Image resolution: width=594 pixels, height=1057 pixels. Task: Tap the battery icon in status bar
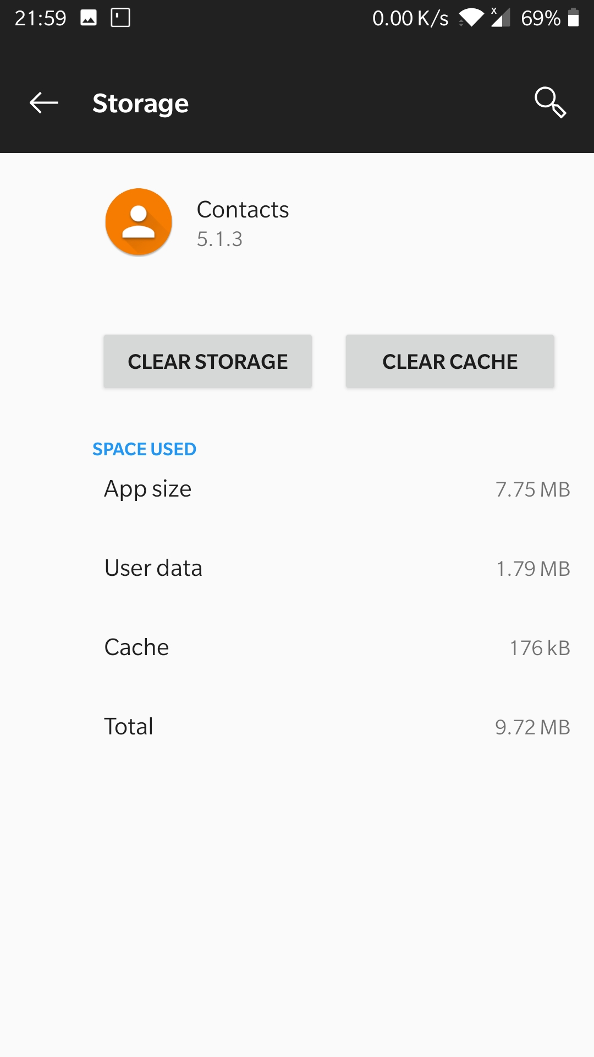[x=574, y=18]
